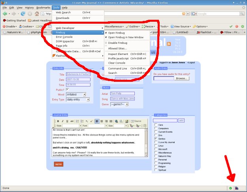This screenshot has width=247, height=192.
Task: Go to the Home page icon
Action: click(37, 14)
